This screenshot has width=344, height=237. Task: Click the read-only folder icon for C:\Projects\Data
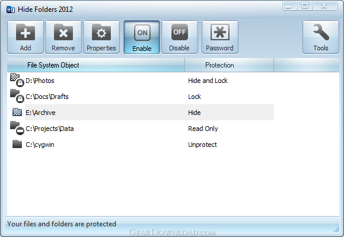click(x=17, y=128)
